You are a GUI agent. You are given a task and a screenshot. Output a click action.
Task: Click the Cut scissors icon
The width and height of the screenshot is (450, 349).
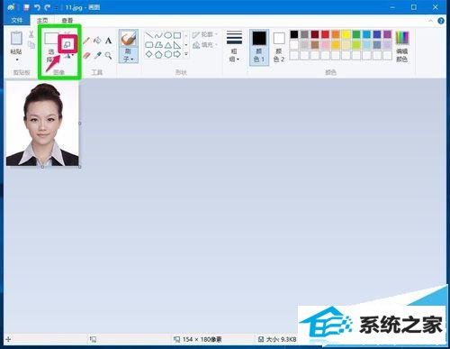pos(31,34)
